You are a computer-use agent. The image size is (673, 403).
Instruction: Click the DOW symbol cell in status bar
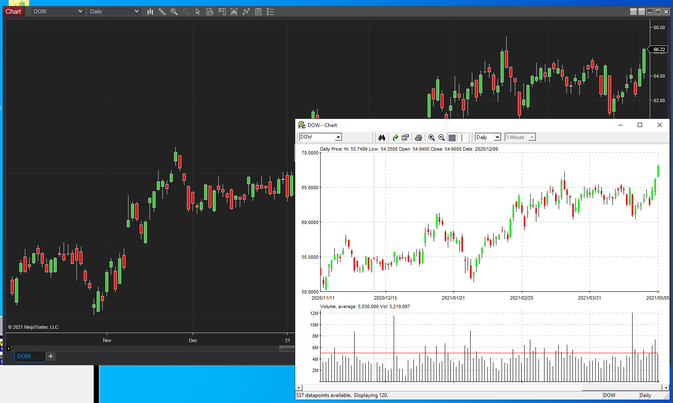coord(620,395)
